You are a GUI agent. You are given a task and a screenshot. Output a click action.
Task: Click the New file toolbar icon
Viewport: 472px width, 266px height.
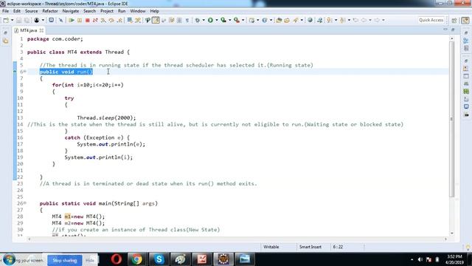coord(6,20)
